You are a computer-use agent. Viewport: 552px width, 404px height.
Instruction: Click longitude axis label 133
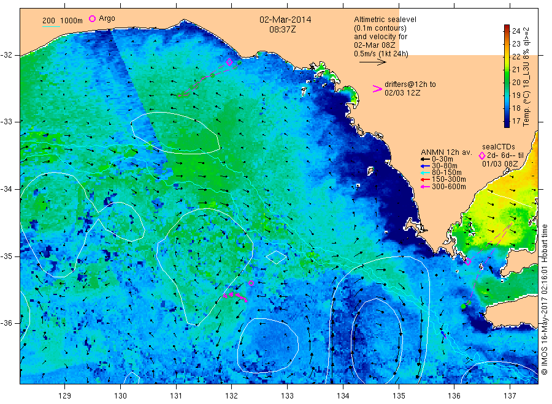[x=287, y=396]
